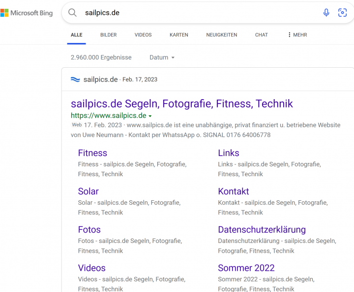Click the sailpics.de header above result
The image size is (354, 292).
[100, 80]
